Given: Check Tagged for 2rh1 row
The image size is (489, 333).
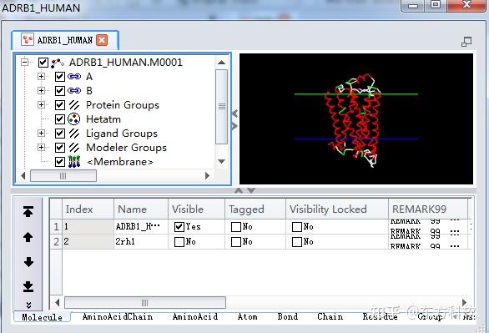Looking at the screenshot, I should (x=236, y=242).
